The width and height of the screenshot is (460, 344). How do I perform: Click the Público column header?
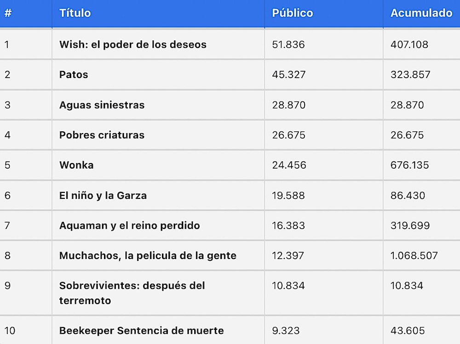coord(293,13)
